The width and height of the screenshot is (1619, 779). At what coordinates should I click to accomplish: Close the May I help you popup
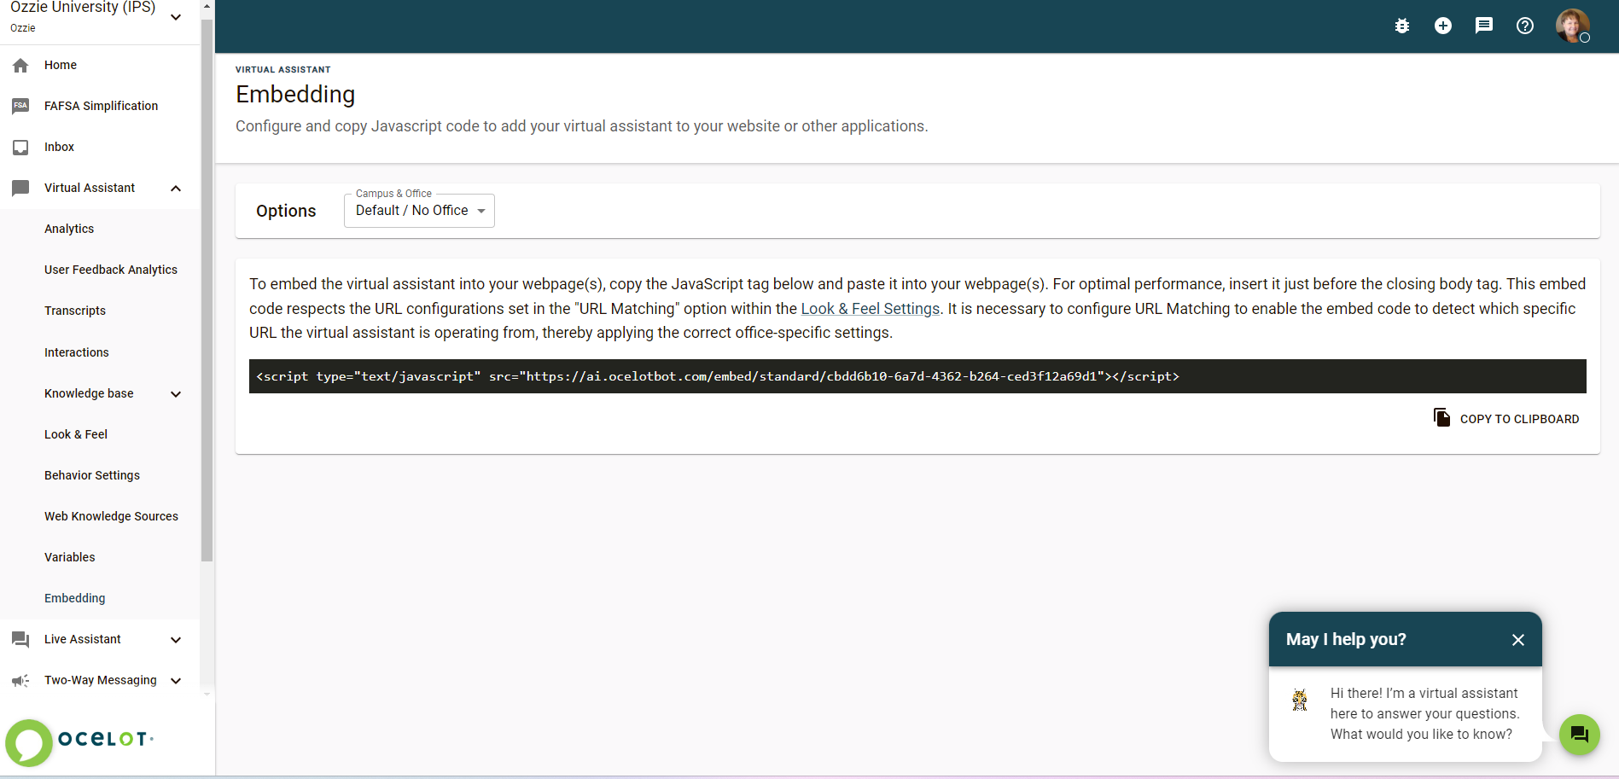click(x=1518, y=640)
